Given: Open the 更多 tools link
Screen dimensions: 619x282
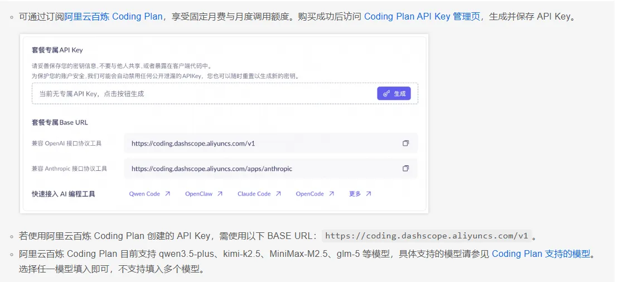Looking at the screenshot, I should (355, 194).
